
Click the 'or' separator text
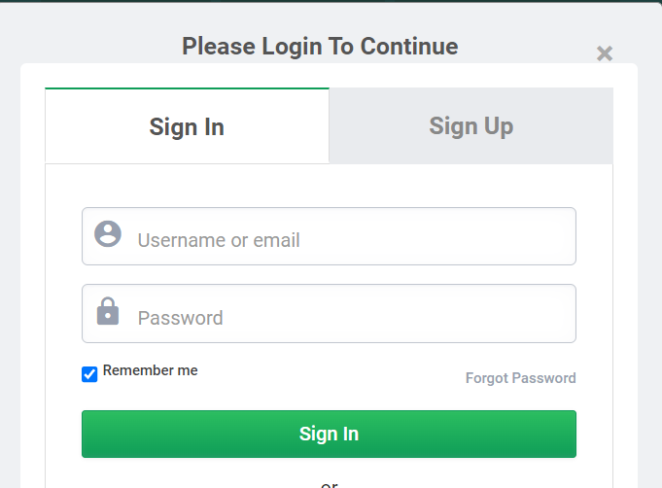[330, 483]
